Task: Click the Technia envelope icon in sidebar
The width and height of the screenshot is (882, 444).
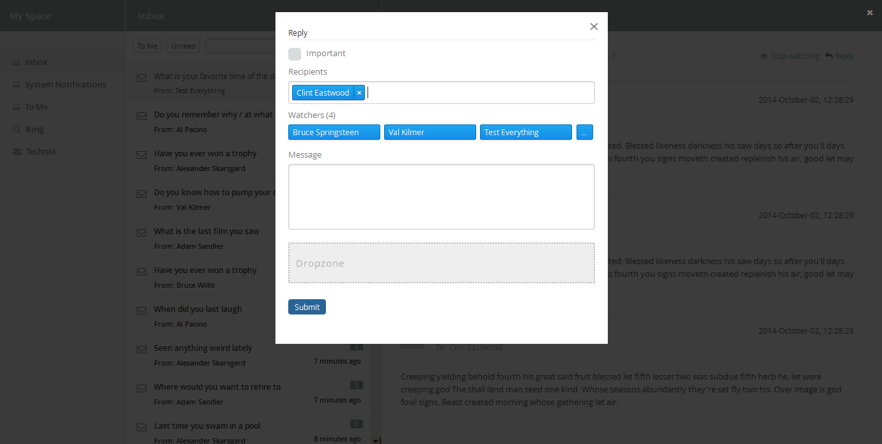Action: click(17, 152)
